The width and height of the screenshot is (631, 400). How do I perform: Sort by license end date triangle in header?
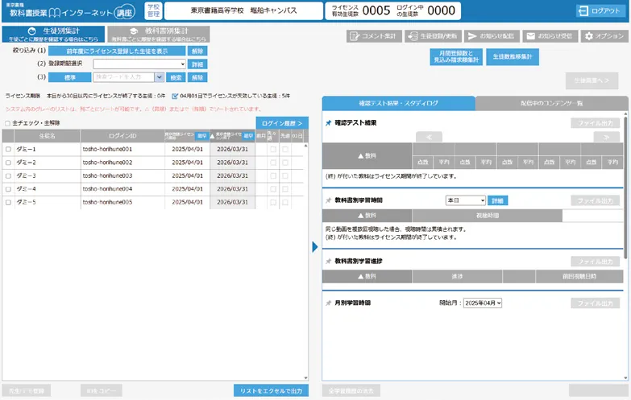point(212,136)
